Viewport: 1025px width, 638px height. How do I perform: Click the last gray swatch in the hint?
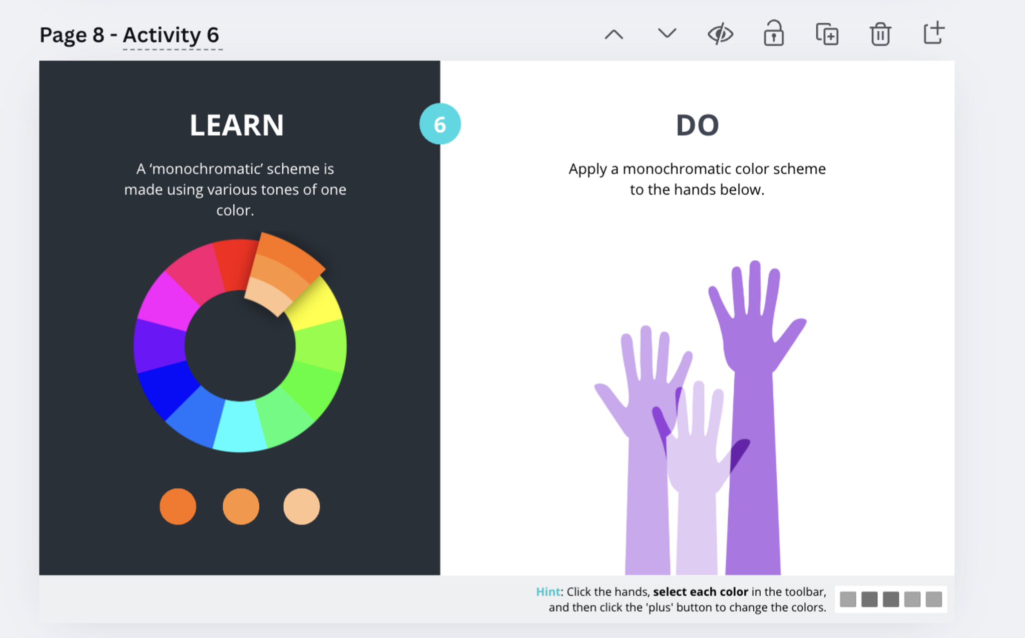(x=934, y=599)
